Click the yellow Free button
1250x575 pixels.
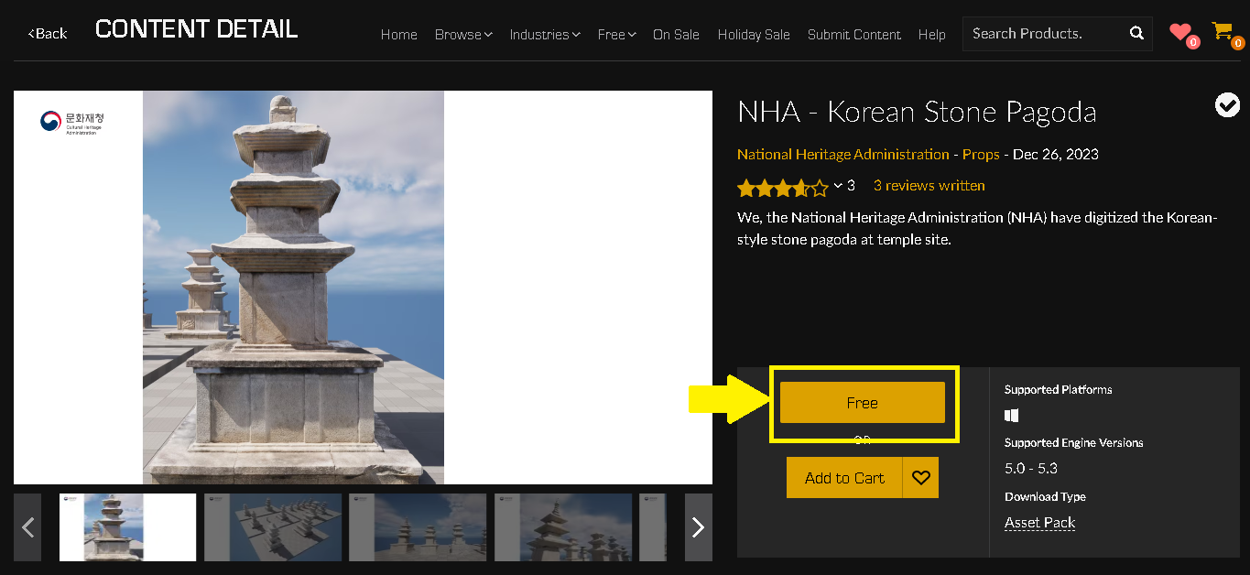pyautogui.click(x=862, y=403)
